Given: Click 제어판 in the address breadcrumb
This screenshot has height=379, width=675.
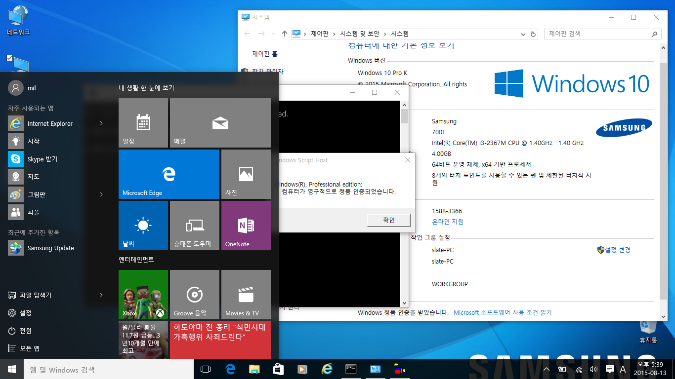Looking at the screenshot, I should click(x=319, y=34).
